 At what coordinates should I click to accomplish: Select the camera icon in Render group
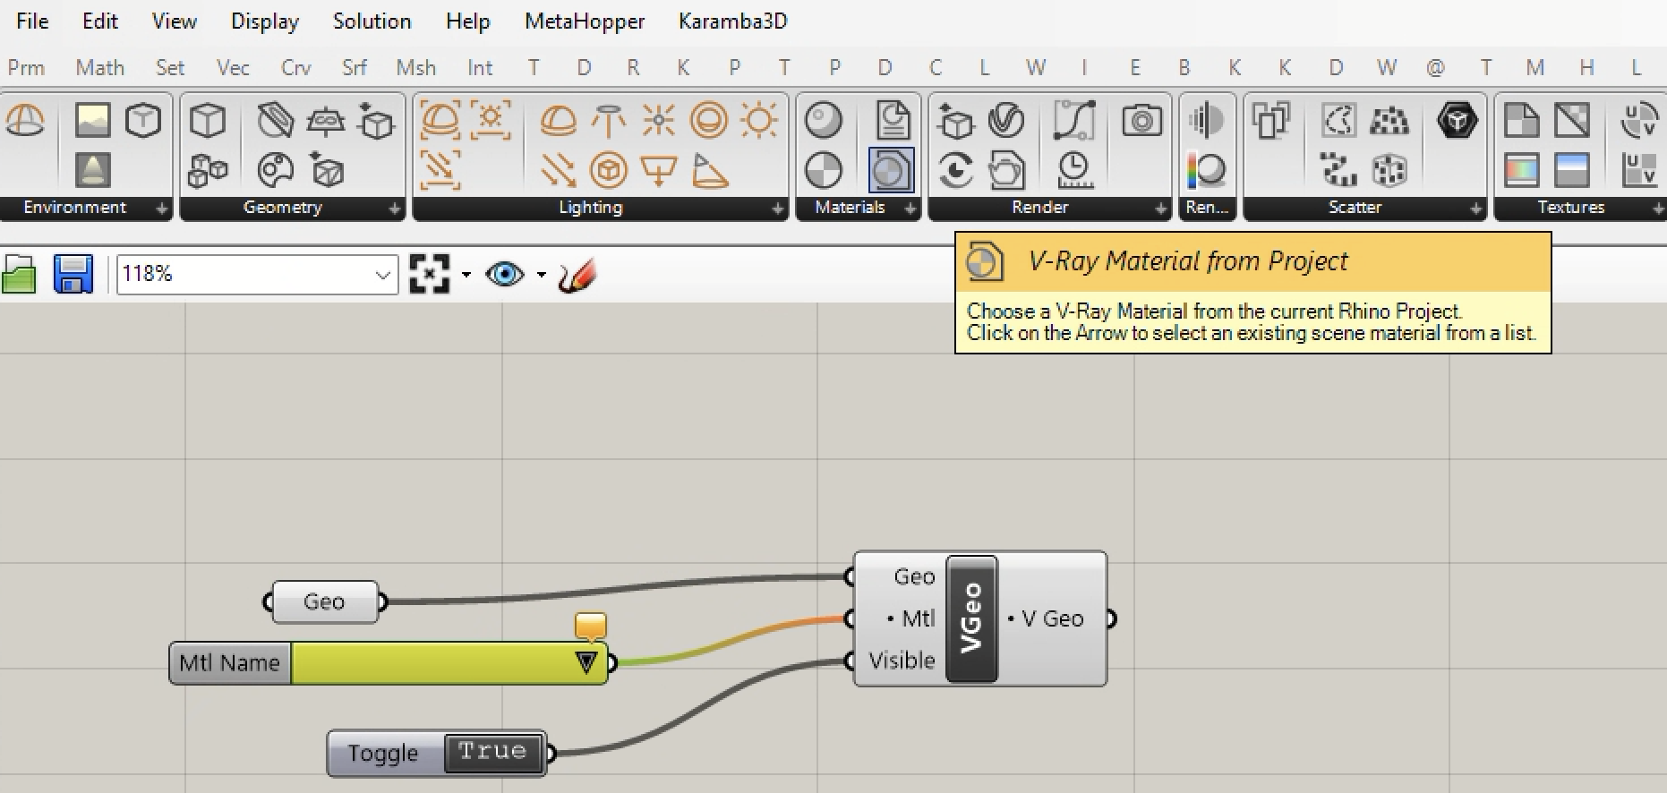click(1141, 120)
